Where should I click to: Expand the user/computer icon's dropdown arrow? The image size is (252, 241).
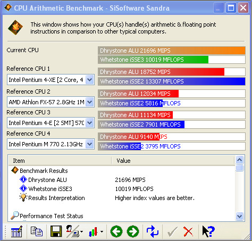(81, 231)
